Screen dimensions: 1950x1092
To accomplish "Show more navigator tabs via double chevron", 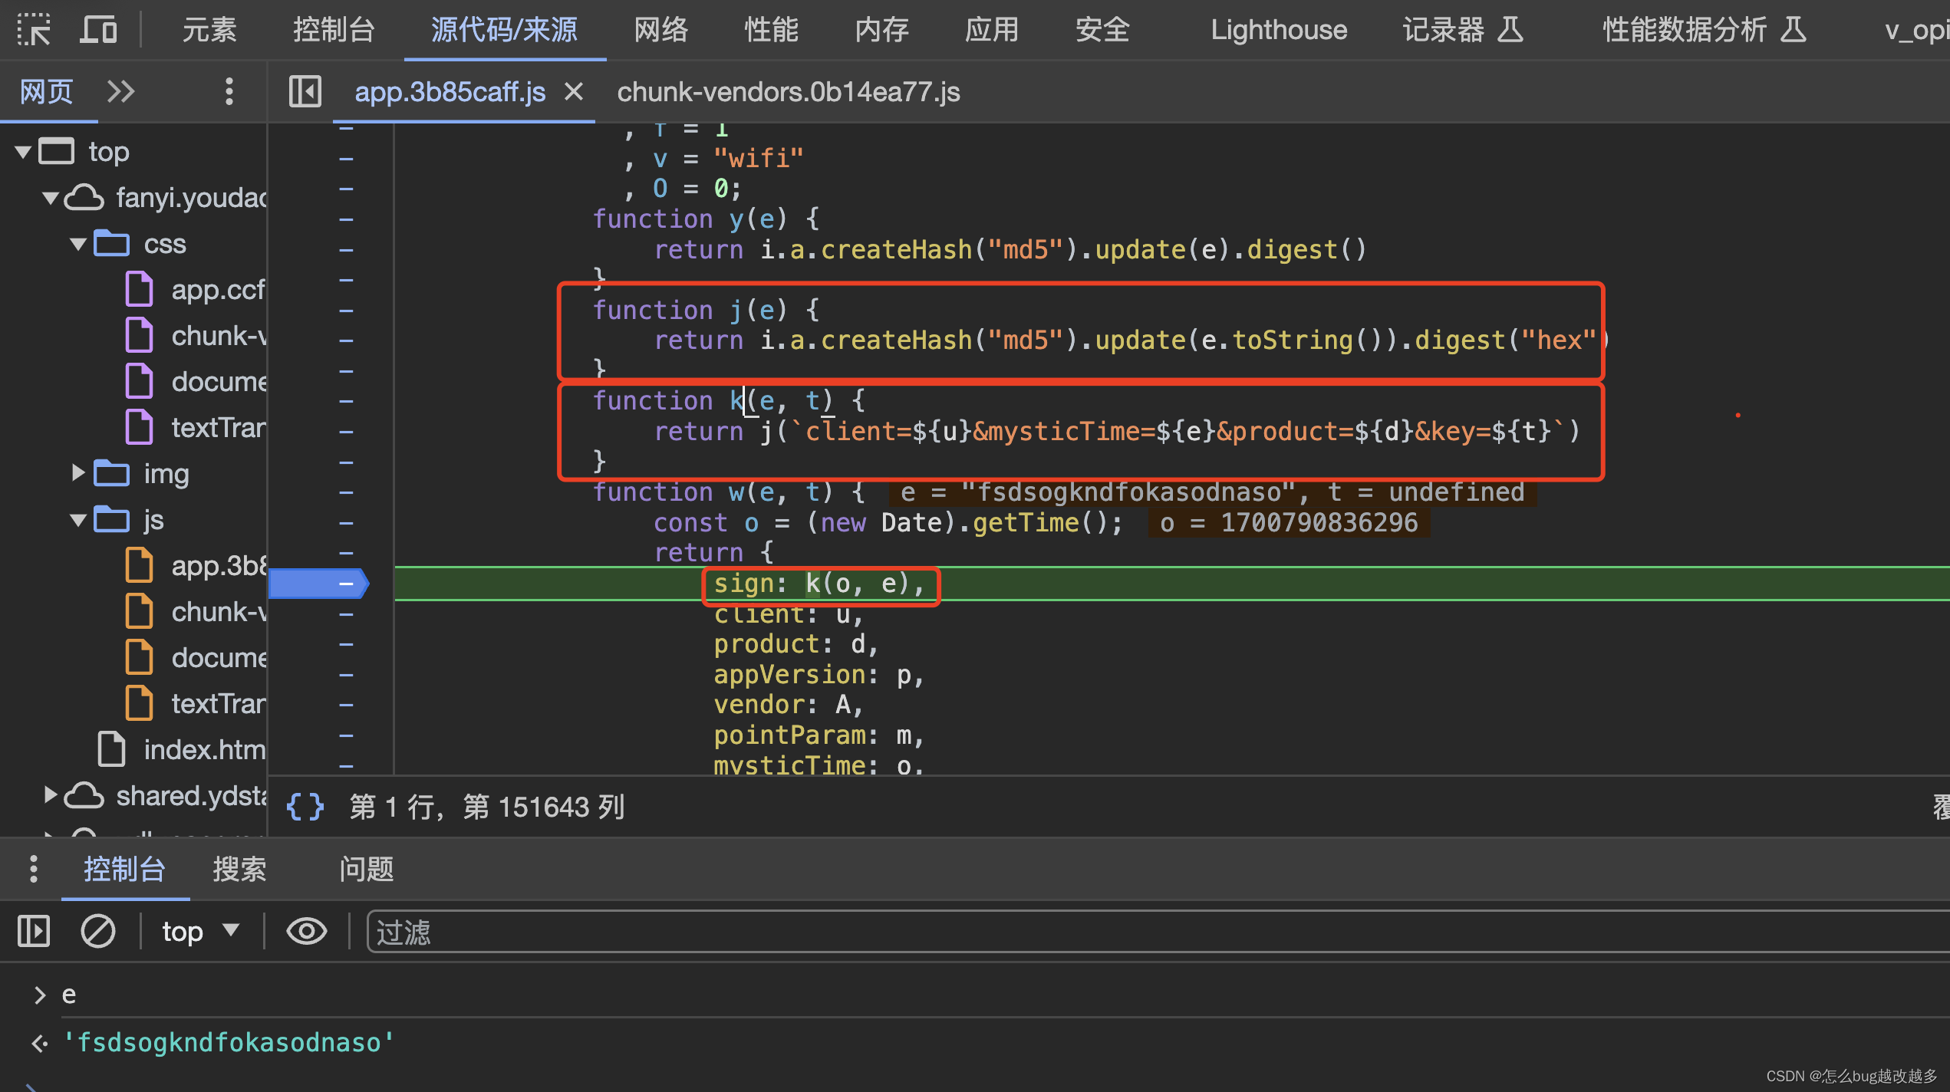I will pos(120,92).
